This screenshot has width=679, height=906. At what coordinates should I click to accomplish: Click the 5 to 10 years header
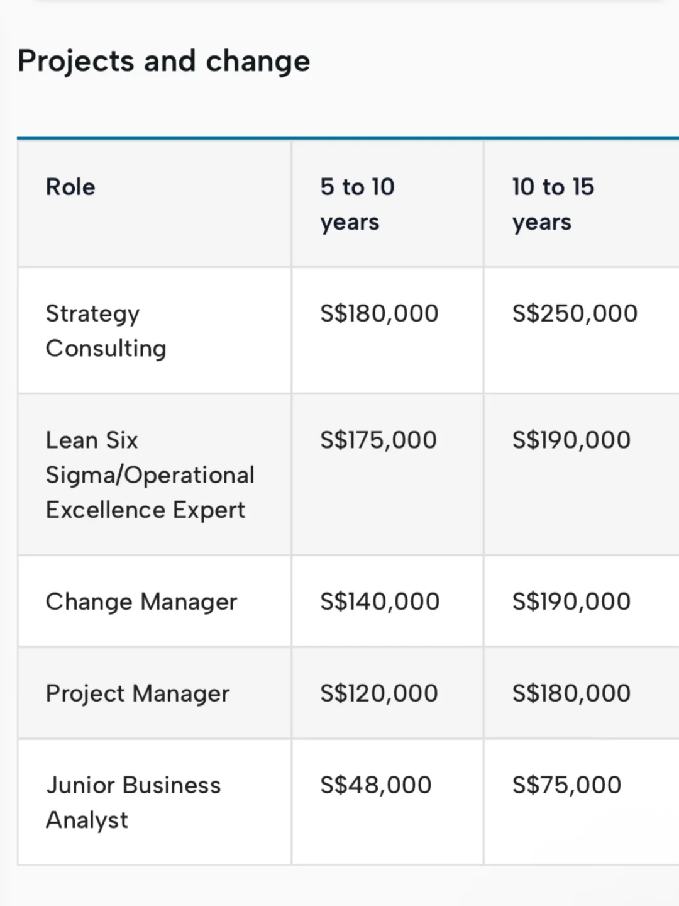[357, 204]
